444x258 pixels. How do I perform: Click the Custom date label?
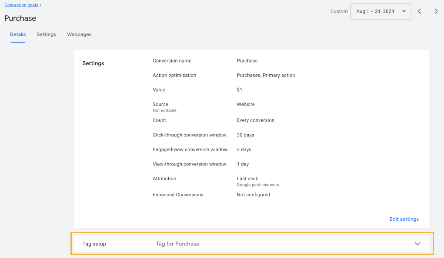pos(339,12)
